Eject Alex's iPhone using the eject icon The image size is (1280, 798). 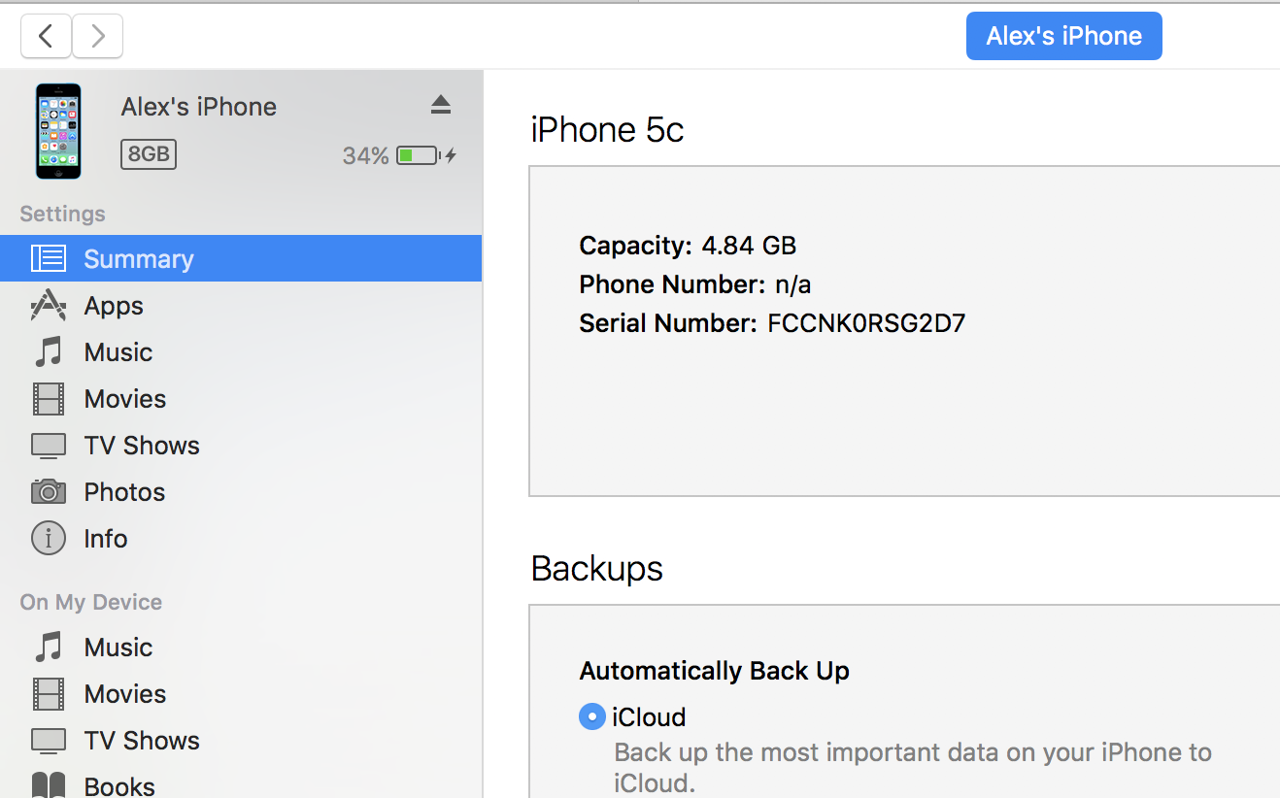(x=441, y=105)
